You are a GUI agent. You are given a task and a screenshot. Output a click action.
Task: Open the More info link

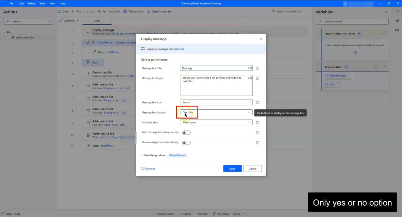(179, 49)
